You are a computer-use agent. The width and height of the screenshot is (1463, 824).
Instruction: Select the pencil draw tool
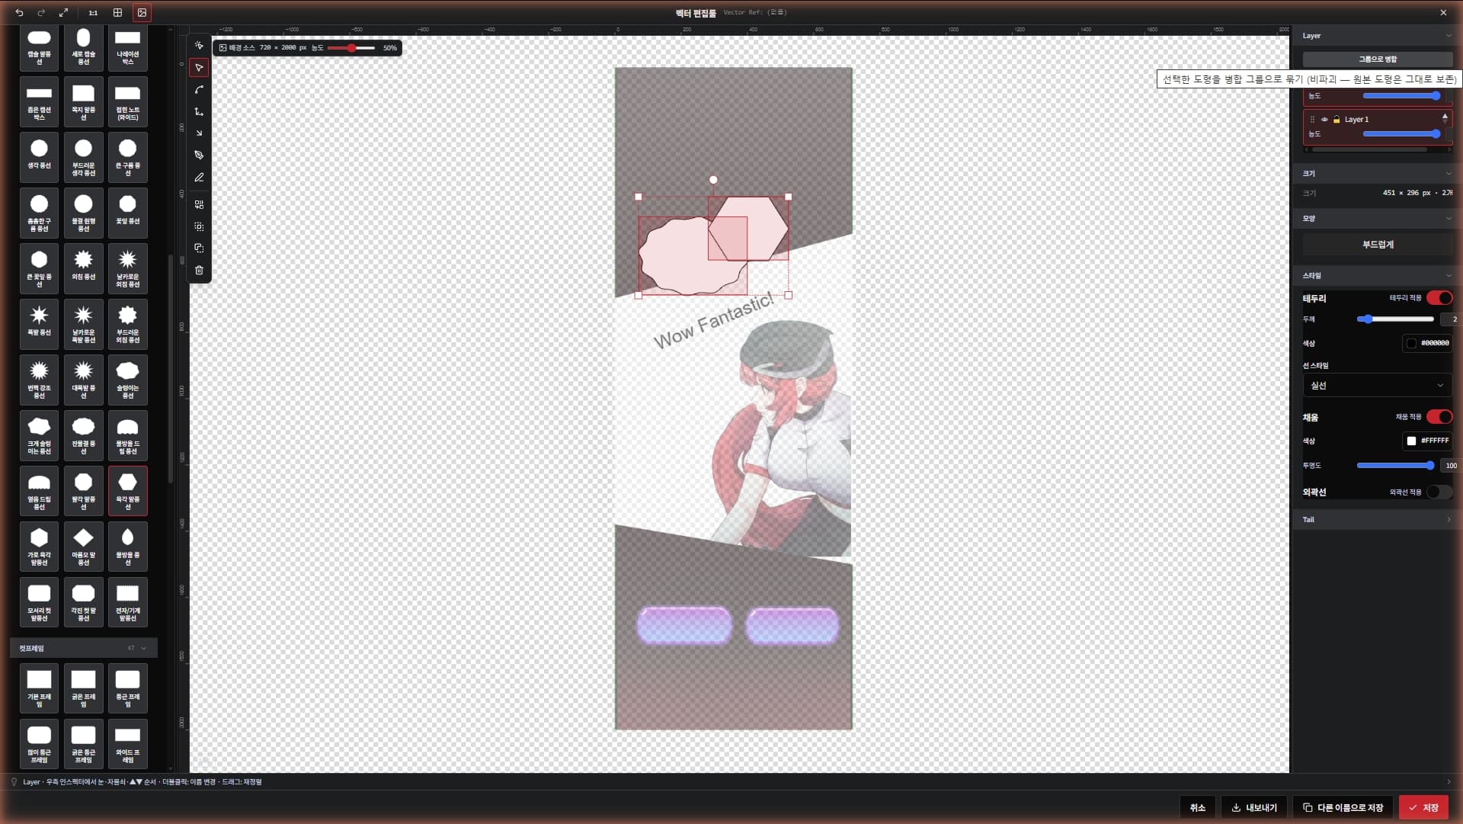199,178
